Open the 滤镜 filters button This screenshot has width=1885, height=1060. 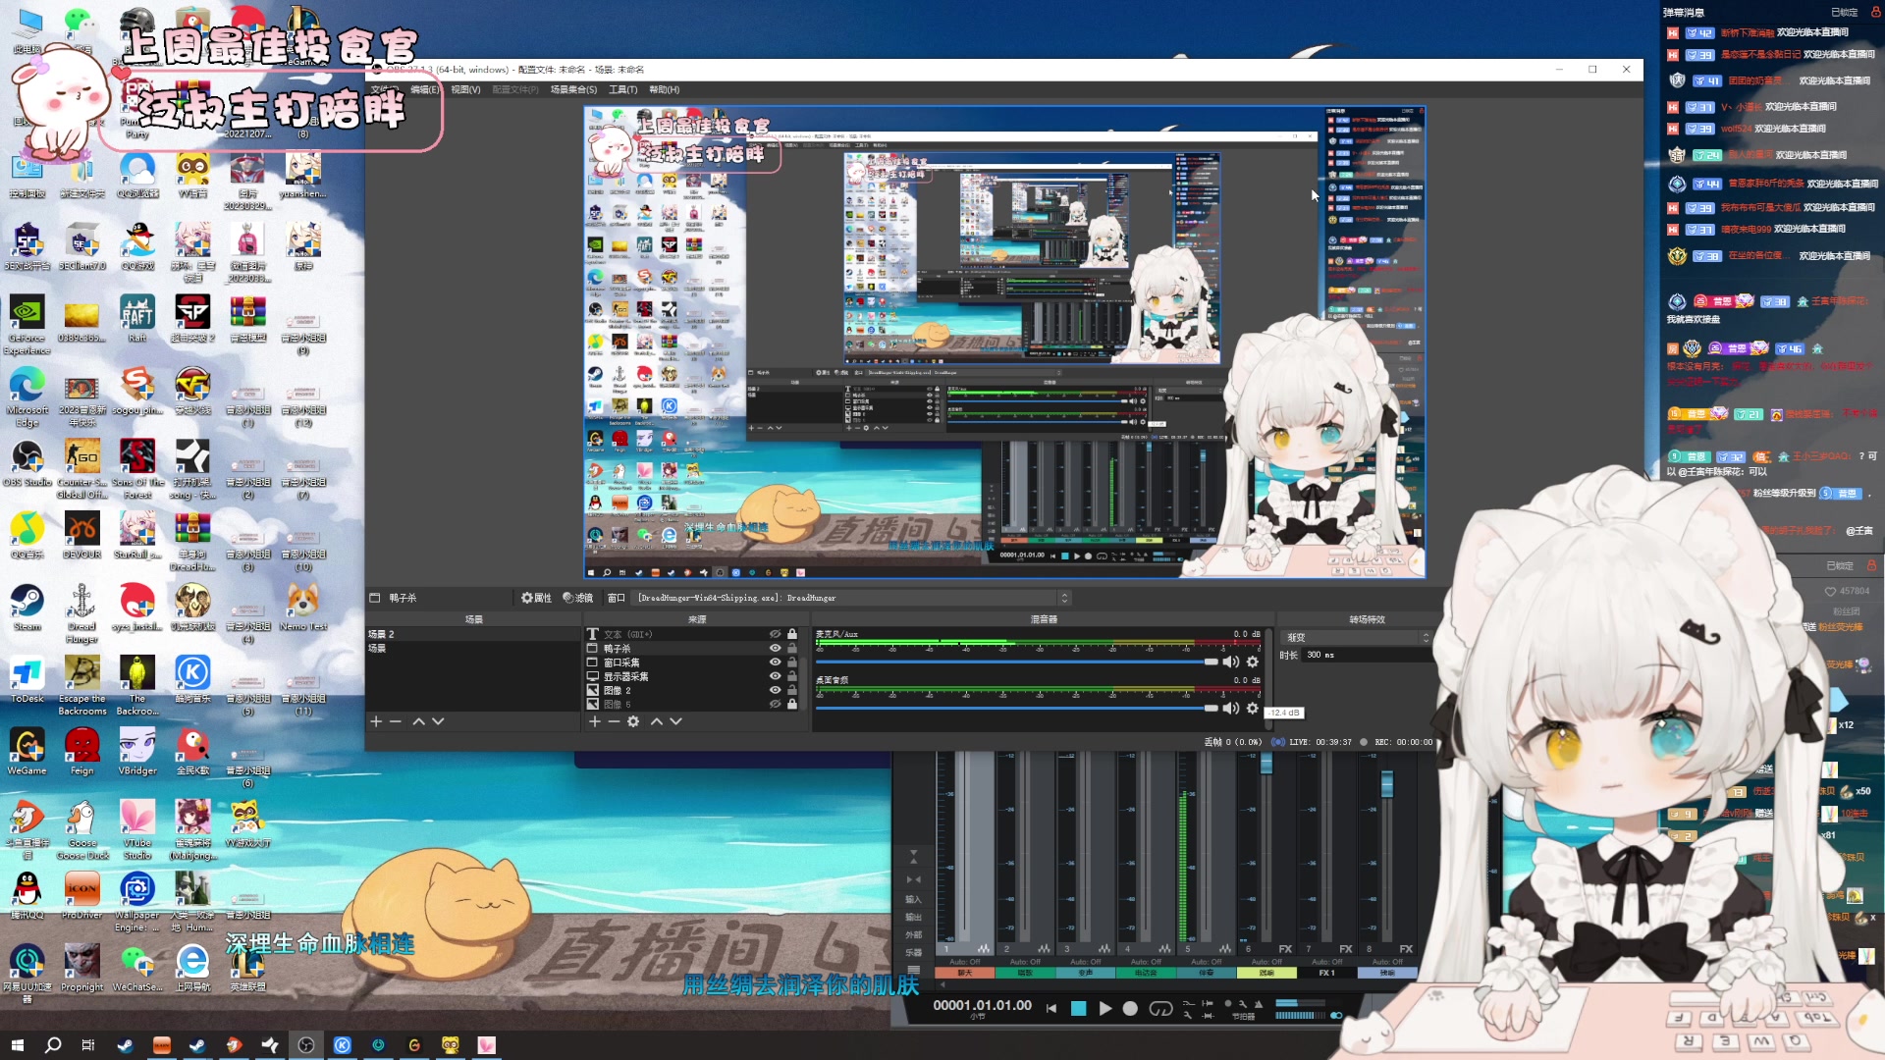578,598
